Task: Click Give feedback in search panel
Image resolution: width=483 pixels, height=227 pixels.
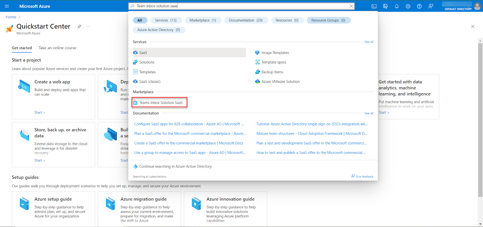Action: click(362, 176)
